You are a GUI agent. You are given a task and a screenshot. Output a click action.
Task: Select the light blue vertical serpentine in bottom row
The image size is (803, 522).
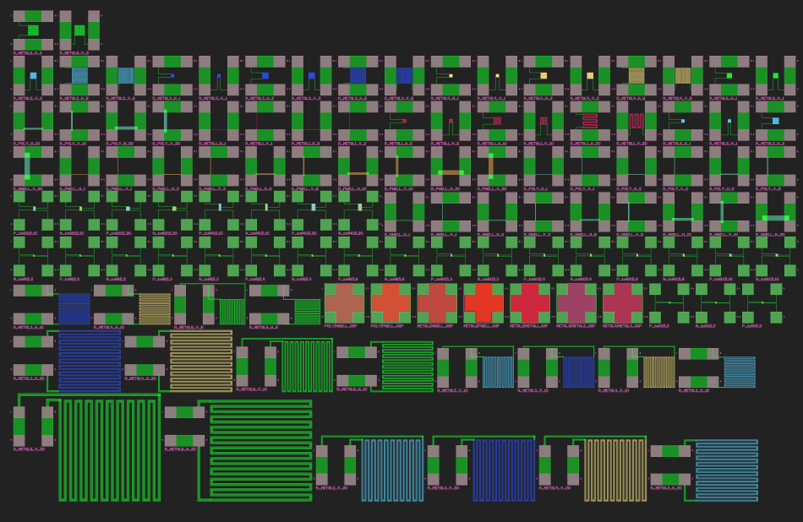click(x=391, y=470)
